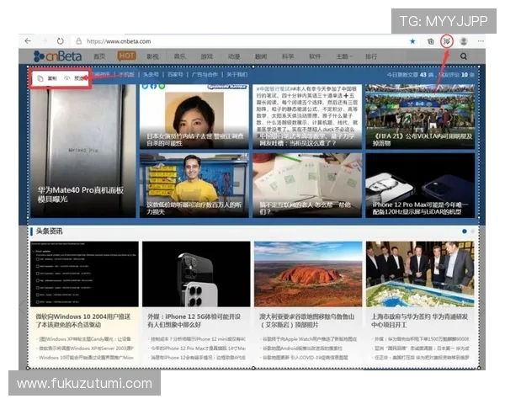
Task: Open the 排行 navigation item
Action: (x=371, y=56)
